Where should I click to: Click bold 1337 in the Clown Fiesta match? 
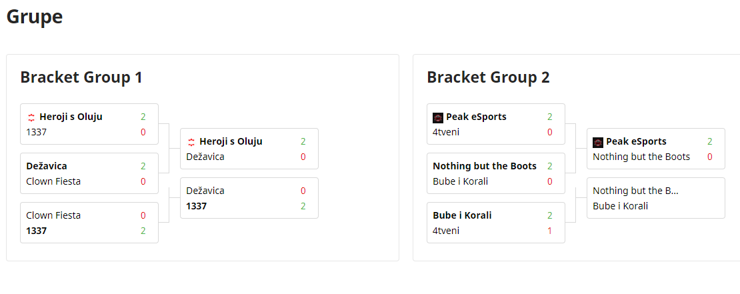[x=37, y=231]
